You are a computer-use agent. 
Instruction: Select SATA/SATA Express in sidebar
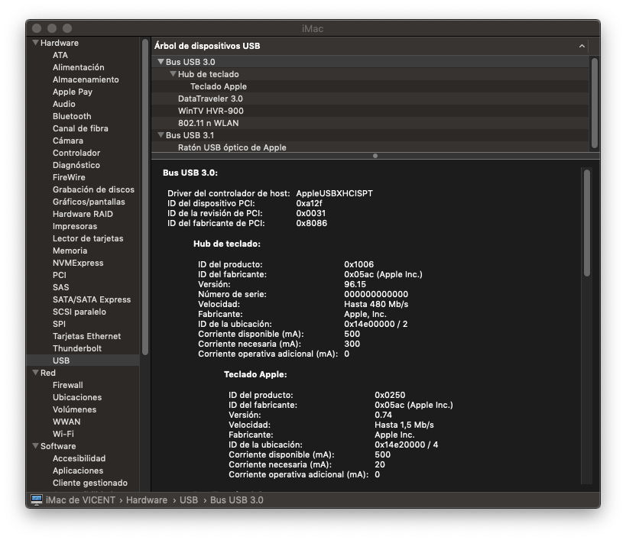[92, 299]
